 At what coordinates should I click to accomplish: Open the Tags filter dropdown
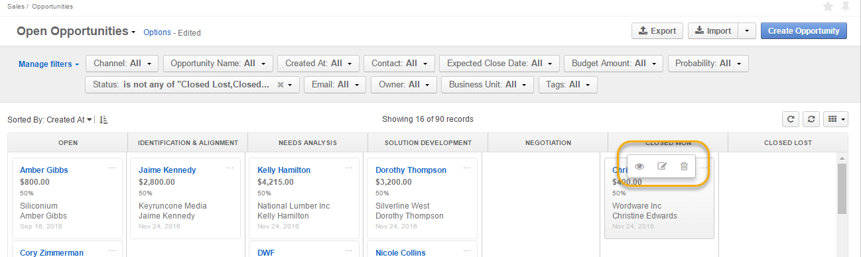(568, 85)
